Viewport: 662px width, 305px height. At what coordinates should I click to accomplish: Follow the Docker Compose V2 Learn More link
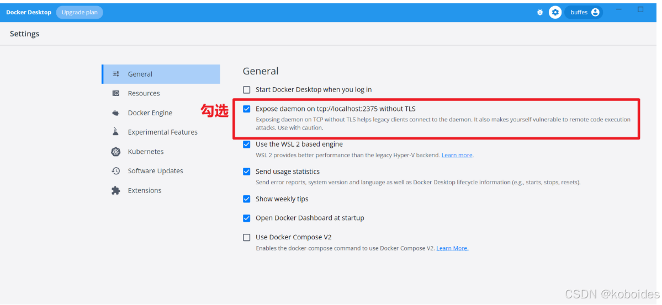(452, 248)
